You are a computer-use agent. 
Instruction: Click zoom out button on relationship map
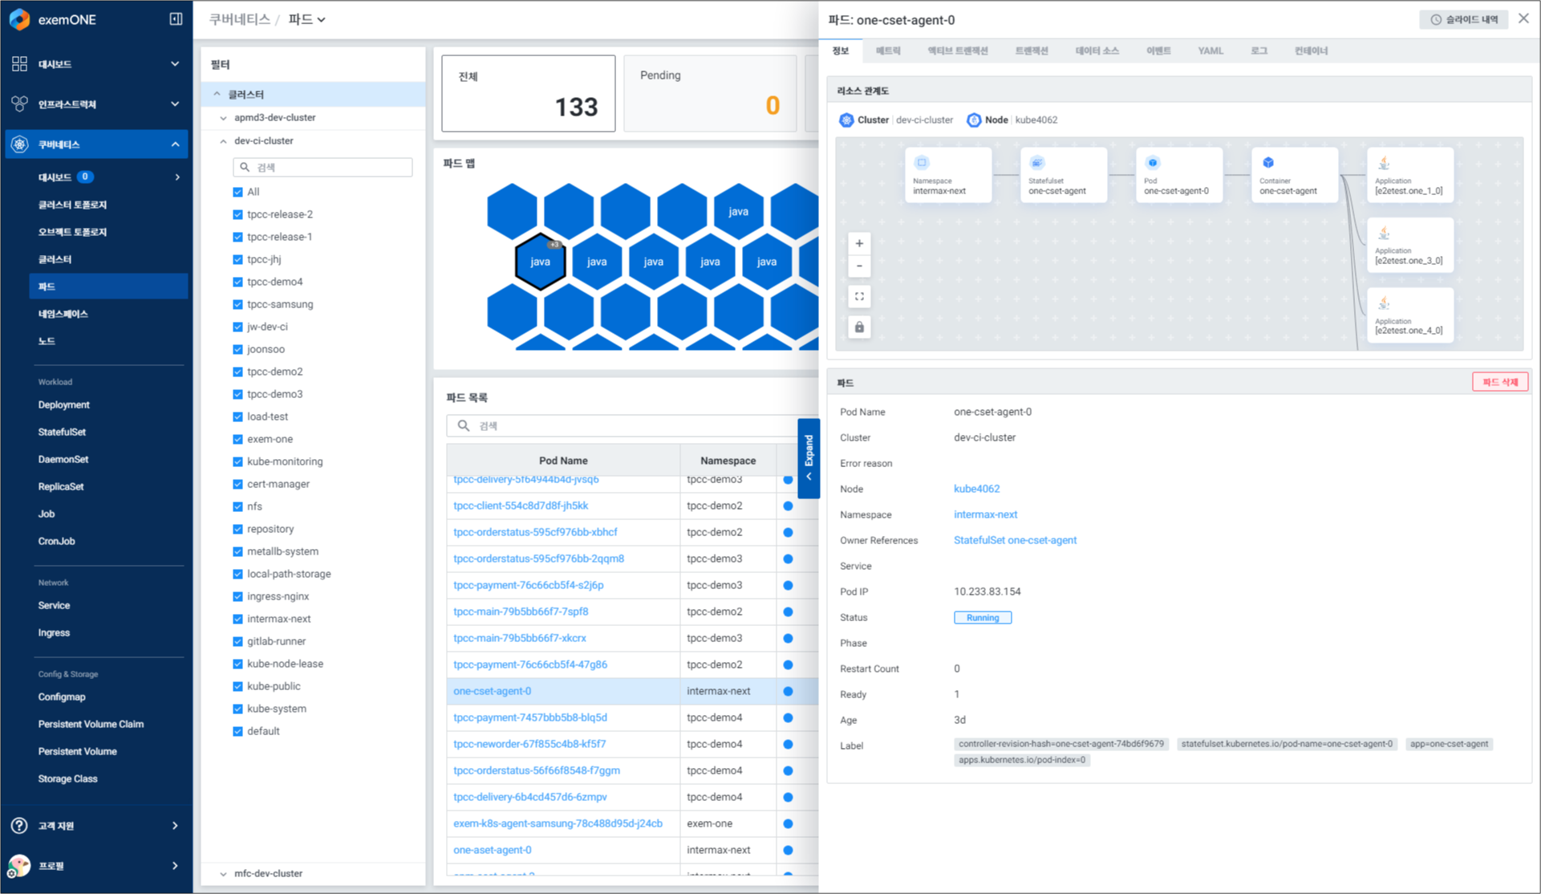(x=859, y=266)
